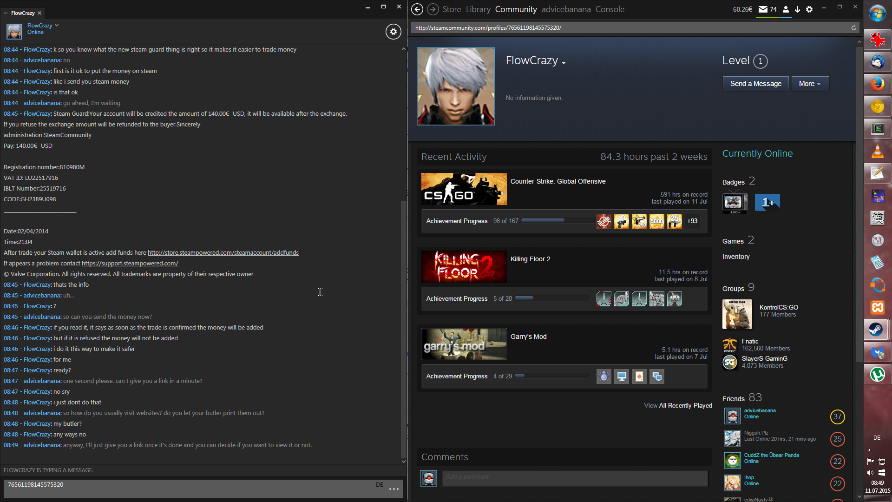Click the Add a comment field
Image resolution: width=892 pixels, height=502 pixels.
[x=575, y=477]
